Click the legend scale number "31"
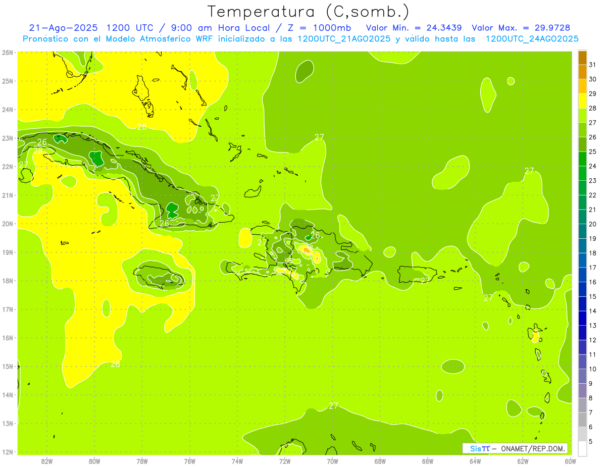Screen dimensions: 606x468 (592, 65)
